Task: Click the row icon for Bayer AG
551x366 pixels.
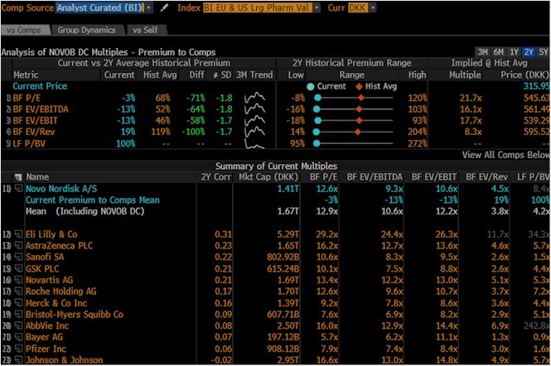Action: [18, 337]
